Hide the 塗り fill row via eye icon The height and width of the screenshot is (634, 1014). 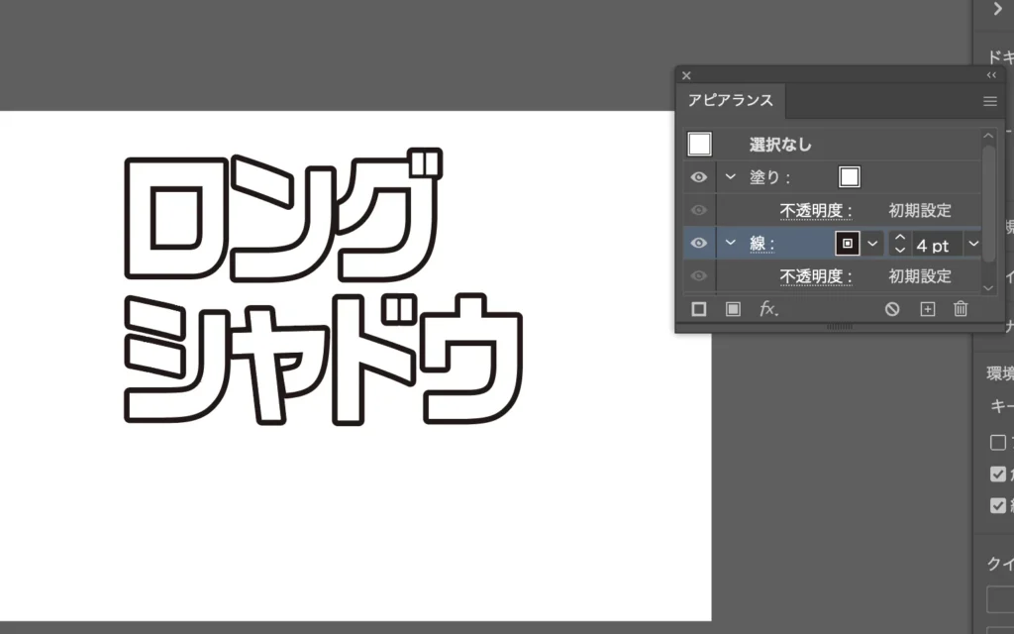click(699, 177)
